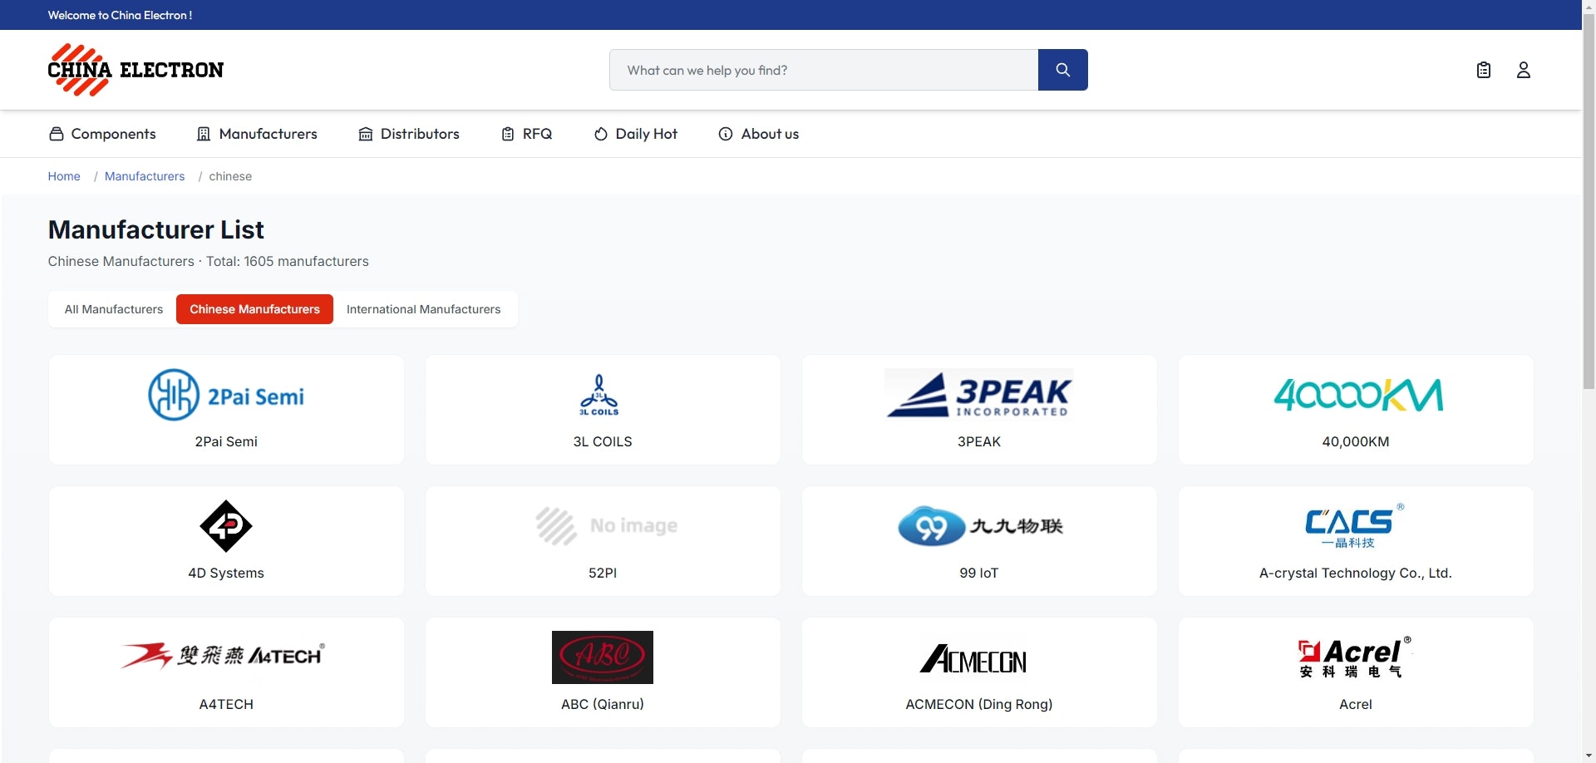Click the Manufacturer List heading
1596x763 pixels.
(x=156, y=229)
